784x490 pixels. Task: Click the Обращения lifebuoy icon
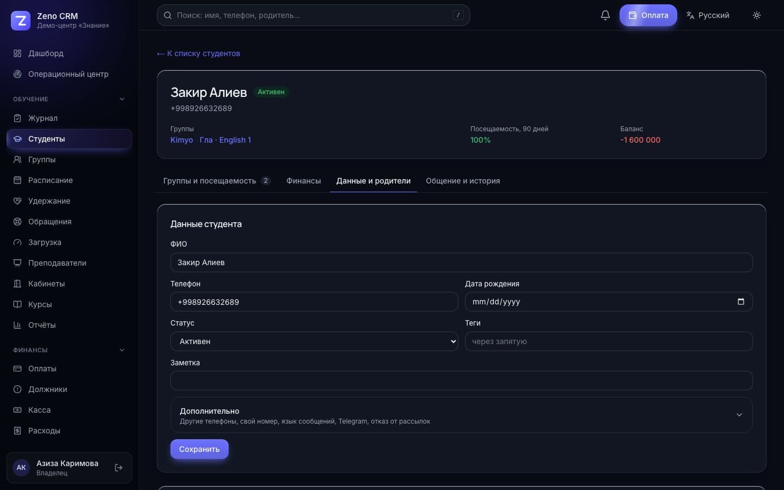pos(17,222)
